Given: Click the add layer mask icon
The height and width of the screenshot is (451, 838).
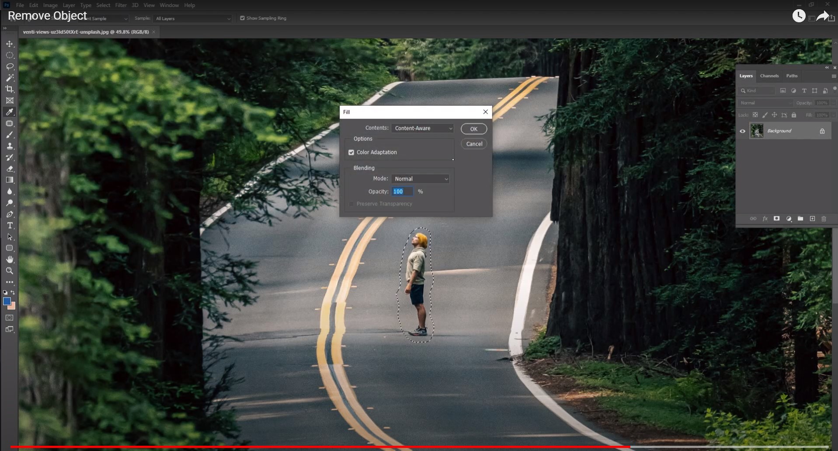Looking at the screenshot, I should [777, 219].
